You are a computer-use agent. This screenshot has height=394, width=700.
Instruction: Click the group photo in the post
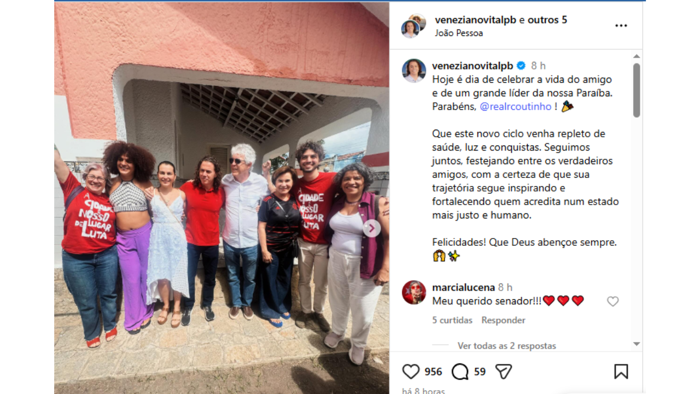point(221,197)
